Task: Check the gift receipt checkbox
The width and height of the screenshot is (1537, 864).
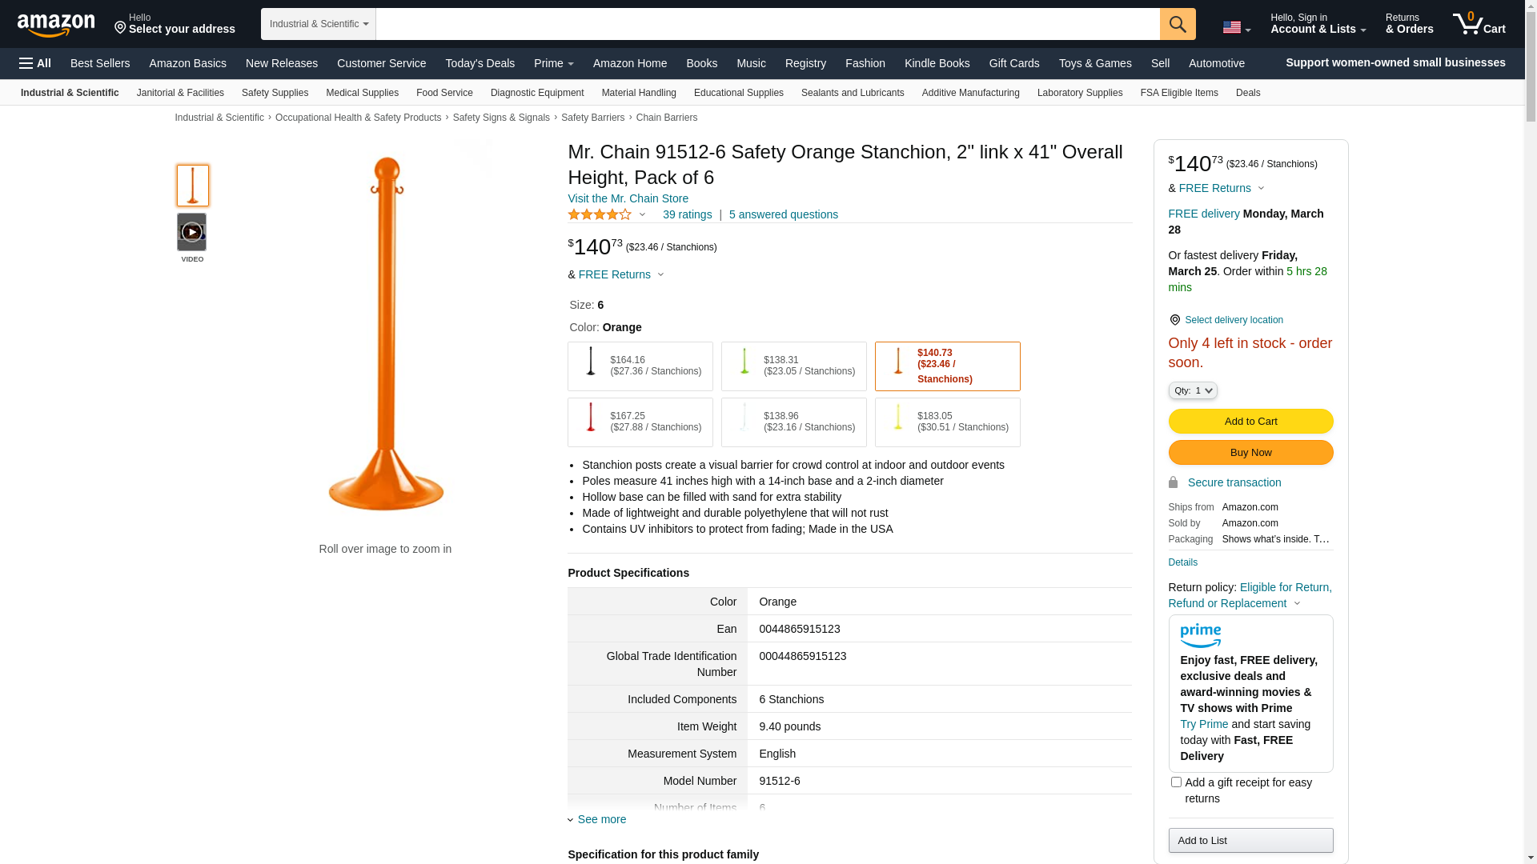Action: coord(1176,782)
